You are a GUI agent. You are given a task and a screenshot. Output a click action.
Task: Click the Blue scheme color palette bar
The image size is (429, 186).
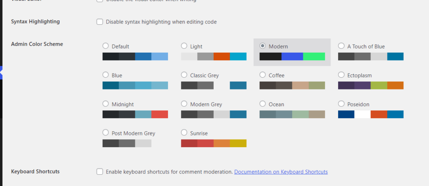point(135,86)
